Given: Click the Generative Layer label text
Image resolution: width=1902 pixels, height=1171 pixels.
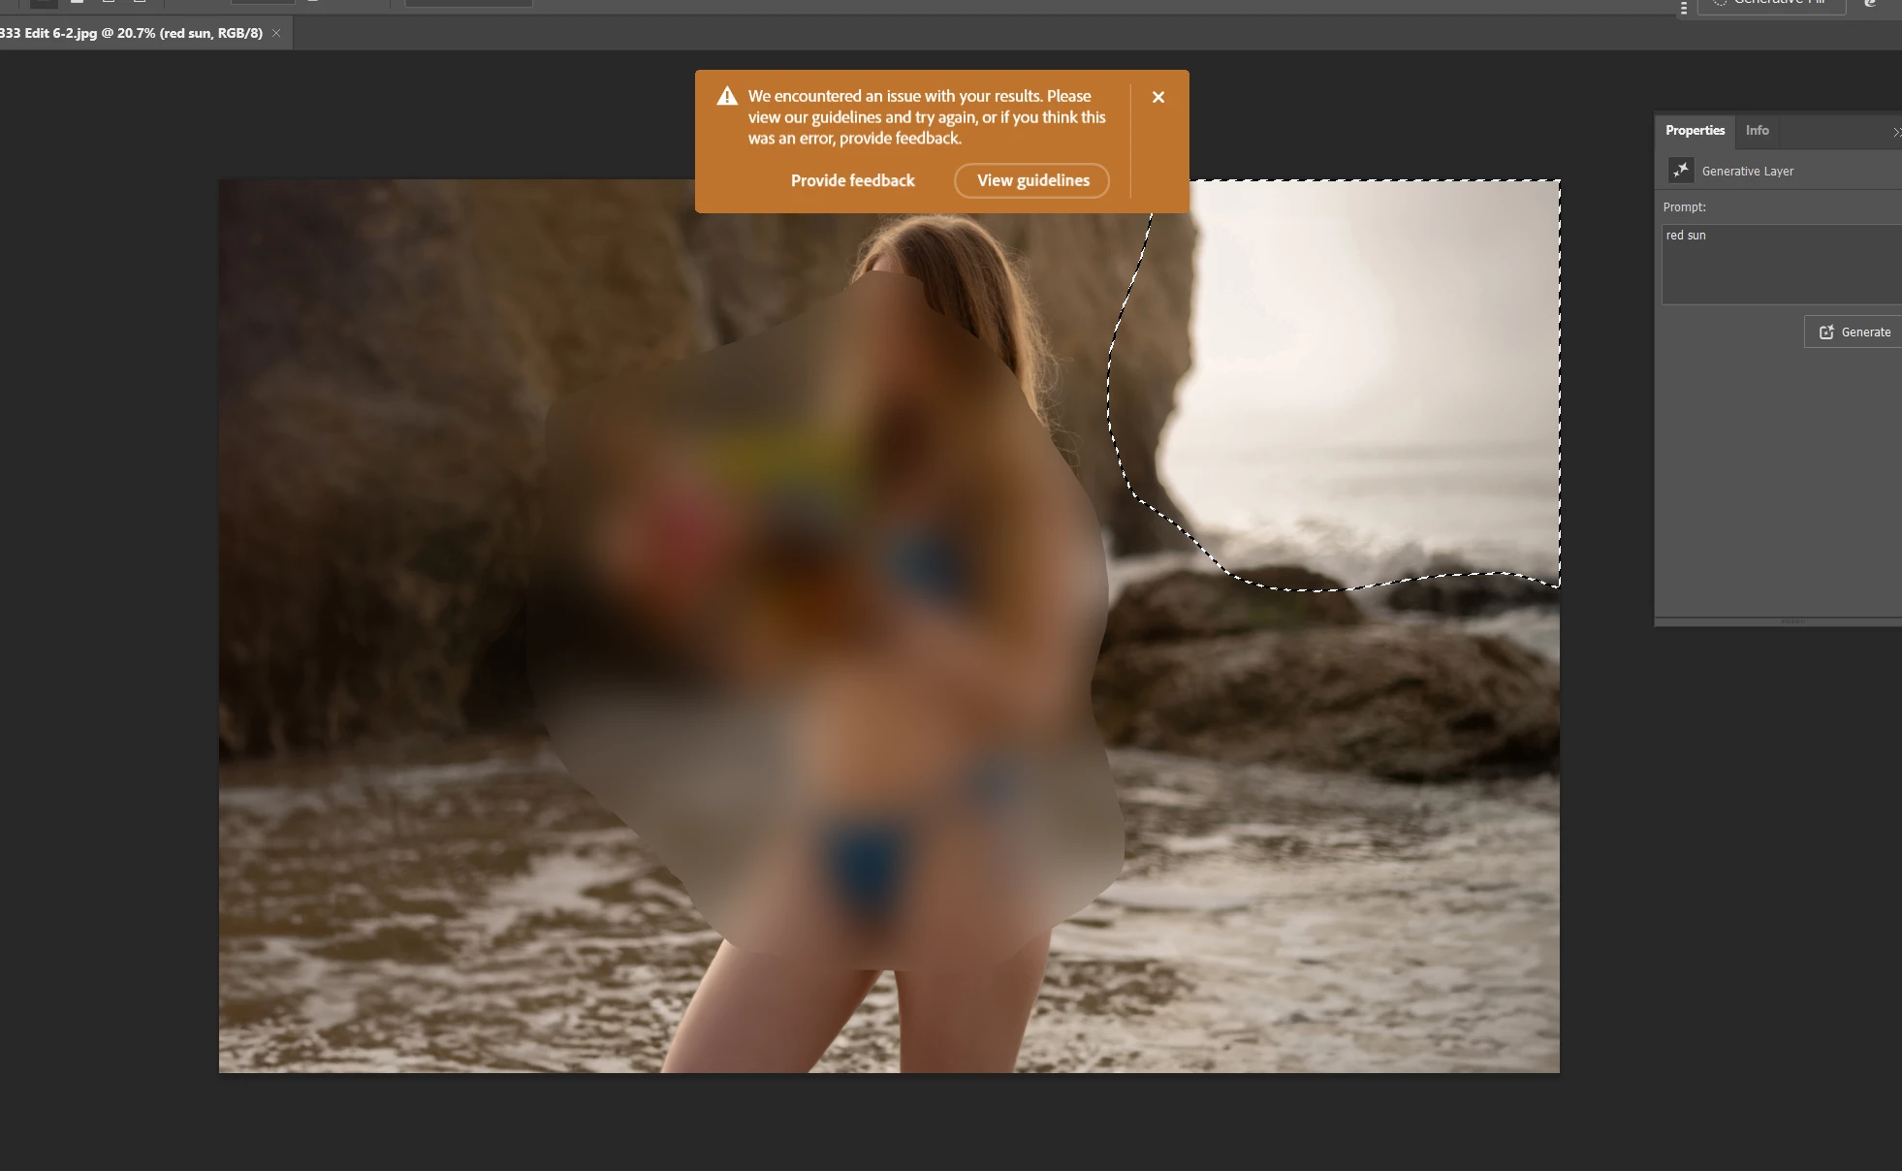Looking at the screenshot, I should pos(1747,172).
